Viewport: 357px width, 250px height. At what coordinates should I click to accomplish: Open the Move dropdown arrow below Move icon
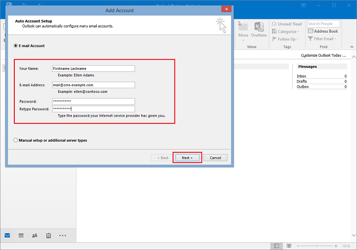243,40
